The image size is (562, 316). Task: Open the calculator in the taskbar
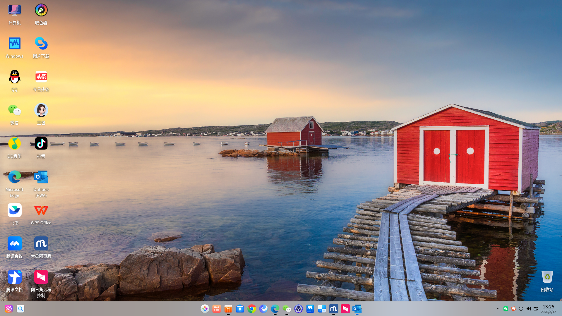coord(322,309)
